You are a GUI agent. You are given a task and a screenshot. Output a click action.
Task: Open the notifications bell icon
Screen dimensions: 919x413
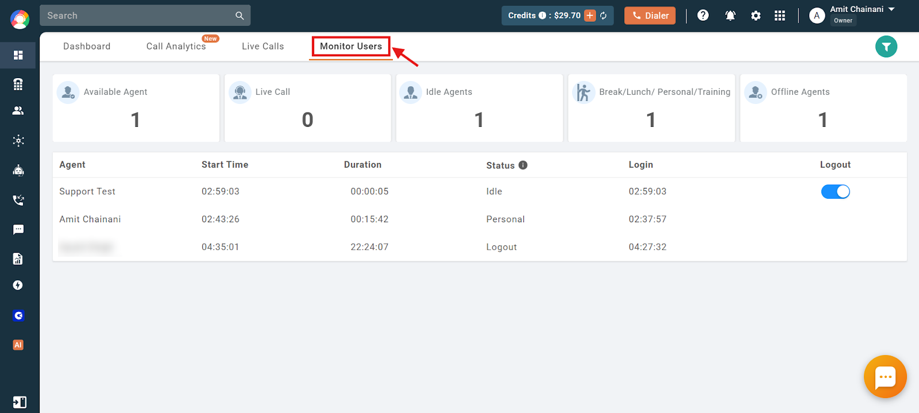tap(730, 16)
